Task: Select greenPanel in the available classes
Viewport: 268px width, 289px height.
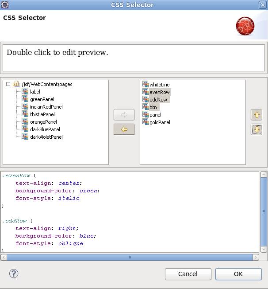Action: tap(42, 99)
